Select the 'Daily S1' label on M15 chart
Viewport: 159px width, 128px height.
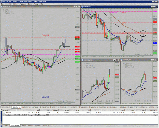point(45,97)
